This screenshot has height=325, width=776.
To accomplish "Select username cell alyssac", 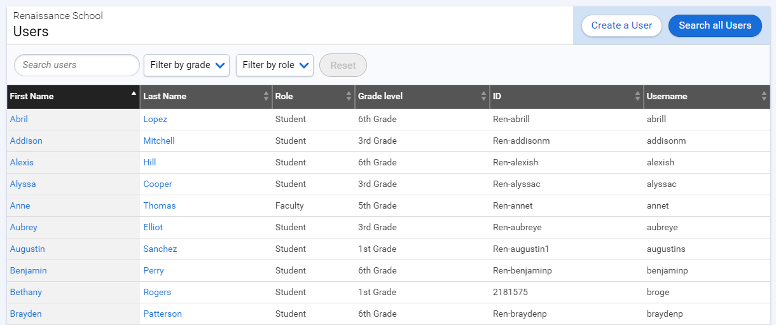I will [662, 184].
